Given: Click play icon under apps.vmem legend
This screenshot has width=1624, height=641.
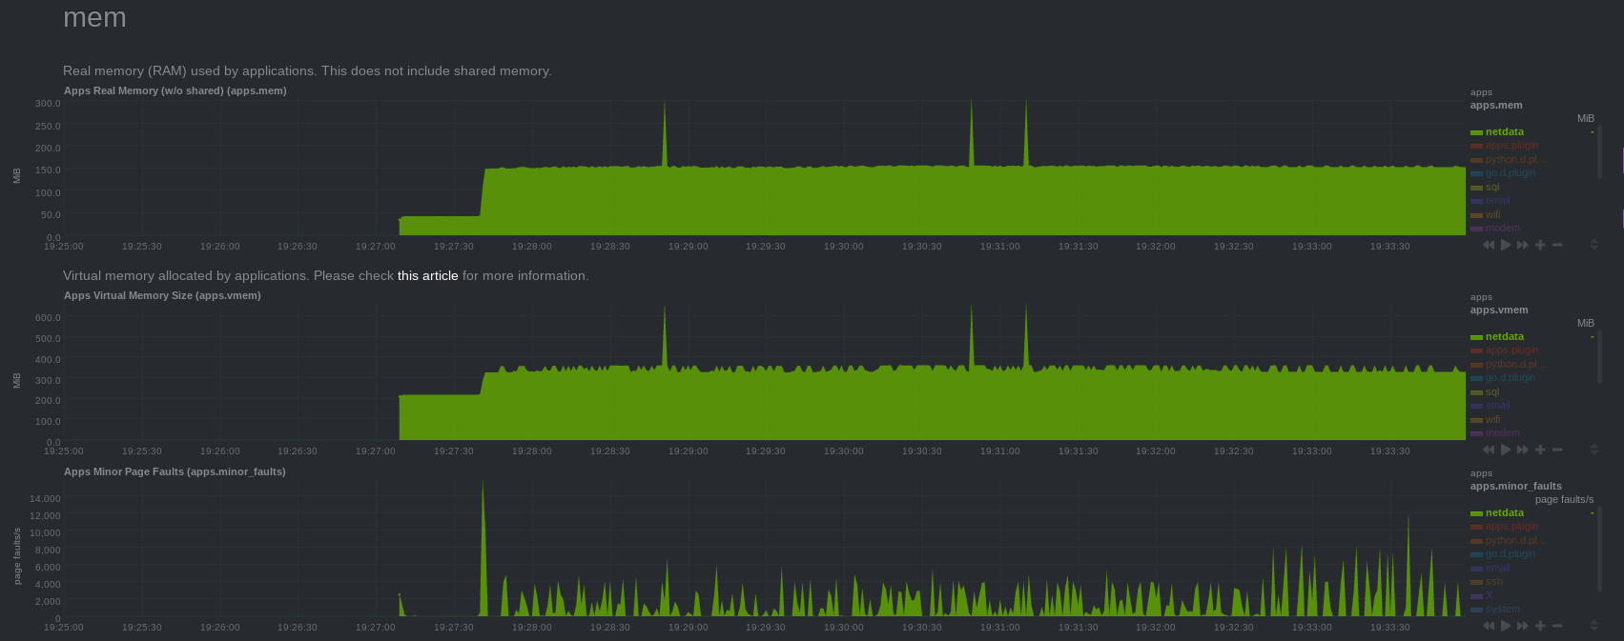Looking at the screenshot, I should [1506, 450].
